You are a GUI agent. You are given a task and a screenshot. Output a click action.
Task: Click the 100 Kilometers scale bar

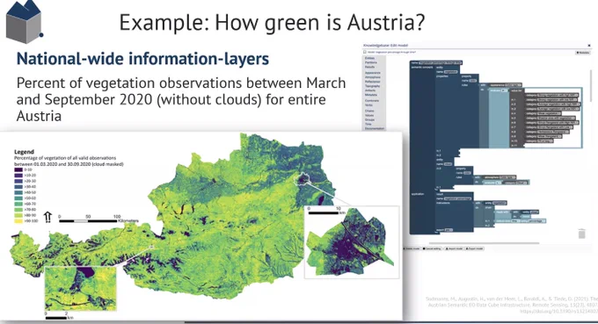88,220
